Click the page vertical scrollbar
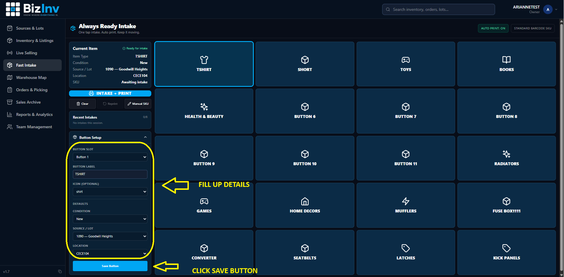The image size is (564, 277). pos(562,147)
